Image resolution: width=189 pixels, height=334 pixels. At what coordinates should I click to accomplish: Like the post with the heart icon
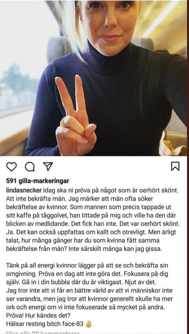point(11,166)
